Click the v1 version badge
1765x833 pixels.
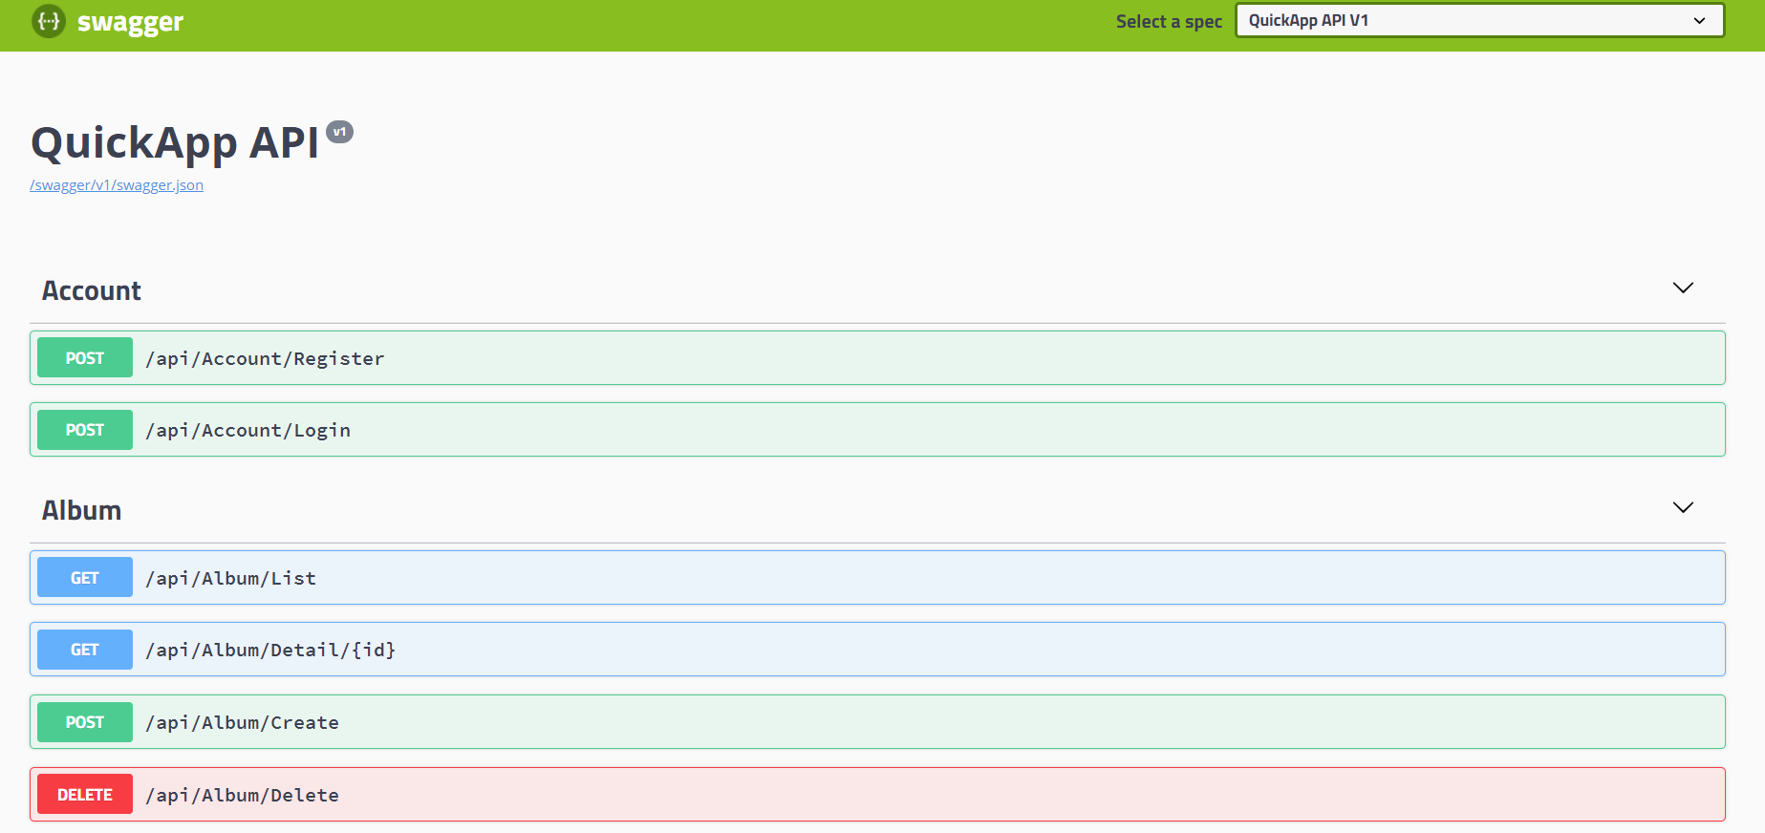point(339,132)
